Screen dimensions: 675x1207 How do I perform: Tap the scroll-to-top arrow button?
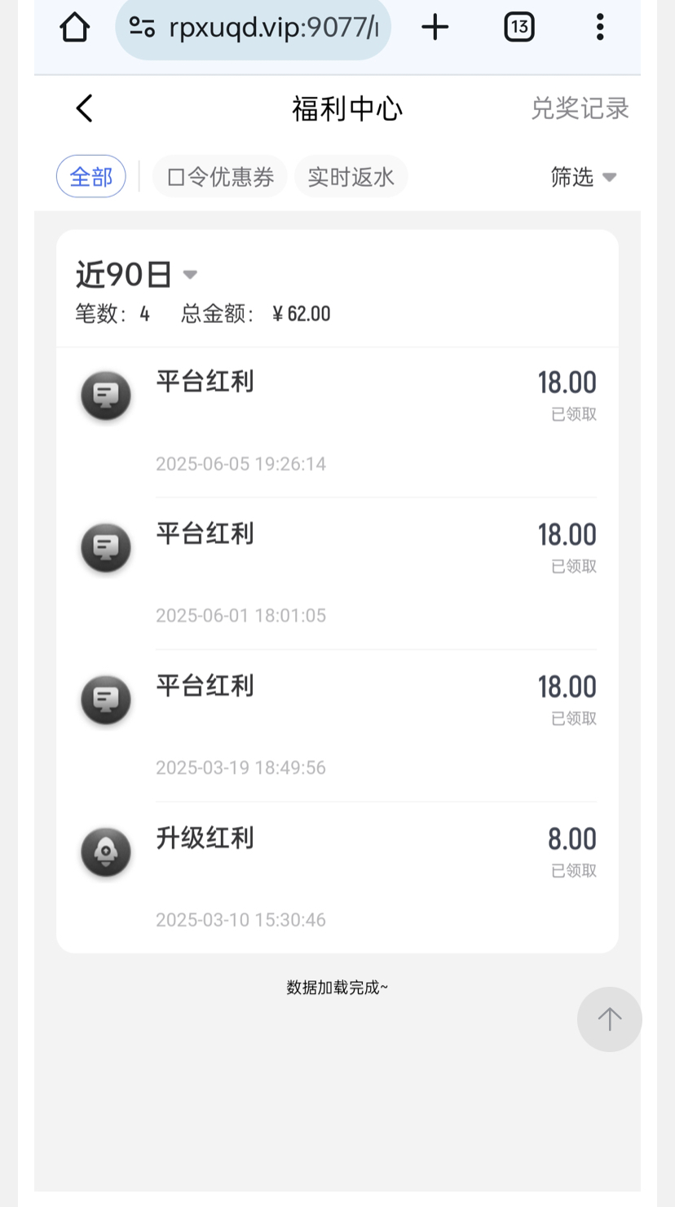tap(609, 1019)
